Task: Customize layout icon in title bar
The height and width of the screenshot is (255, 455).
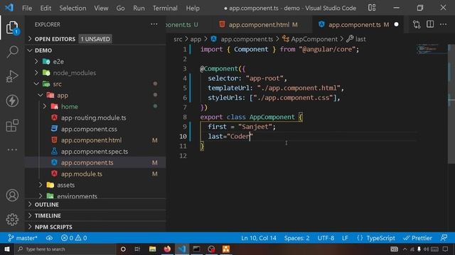Action: click(372, 8)
